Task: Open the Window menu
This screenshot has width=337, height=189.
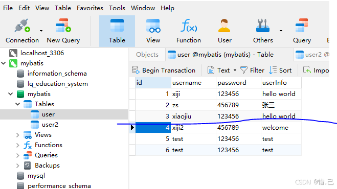Action: [x=143, y=8]
